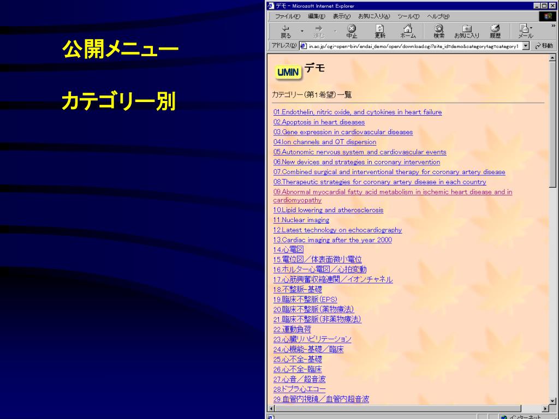Viewport: 559px width, 419px height.
Task: Open the お気に入り(A) menu
Action: click(x=374, y=16)
